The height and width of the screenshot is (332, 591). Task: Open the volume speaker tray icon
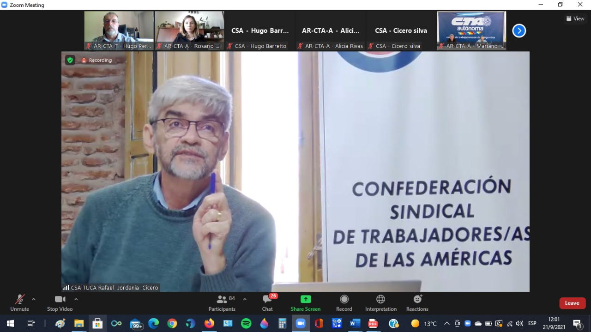click(x=520, y=323)
